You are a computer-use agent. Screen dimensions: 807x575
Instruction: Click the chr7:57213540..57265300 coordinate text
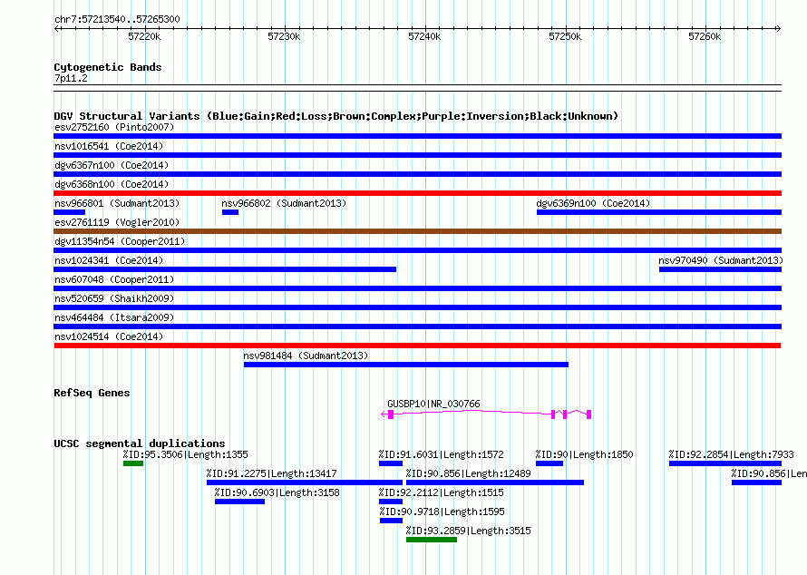117,19
